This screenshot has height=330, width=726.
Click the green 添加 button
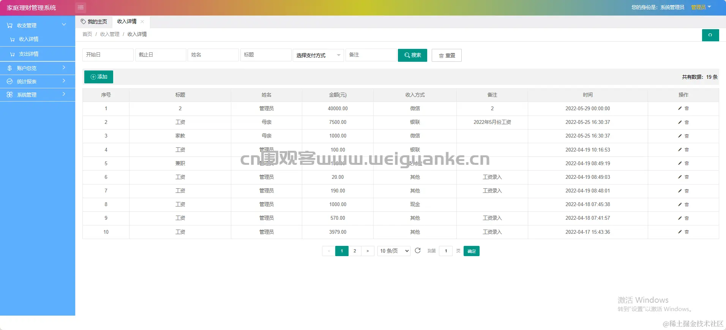[x=99, y=77]
